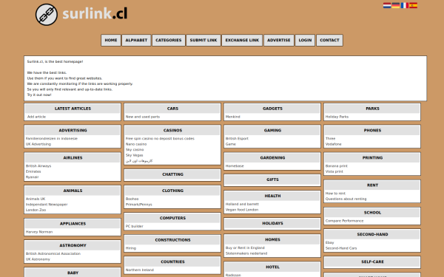Open the UK Advertising link
The width and height of the screenshot is (444, 277).
(38, 144)
